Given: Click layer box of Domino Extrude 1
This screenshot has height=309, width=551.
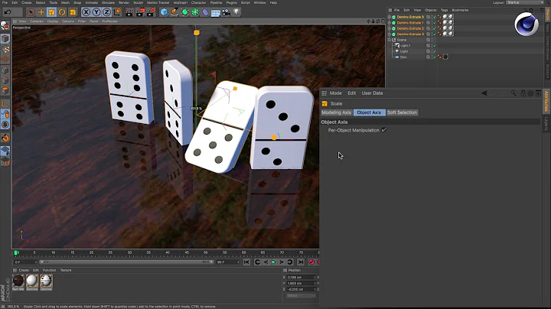Looking at the screenshot, I should click(428, 23).
